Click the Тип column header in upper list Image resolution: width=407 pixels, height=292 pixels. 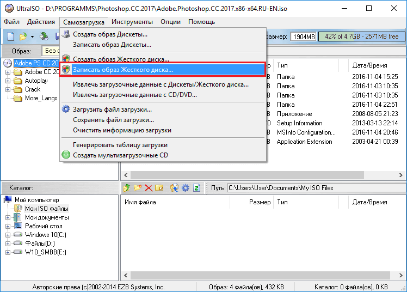tap(306, 65)
